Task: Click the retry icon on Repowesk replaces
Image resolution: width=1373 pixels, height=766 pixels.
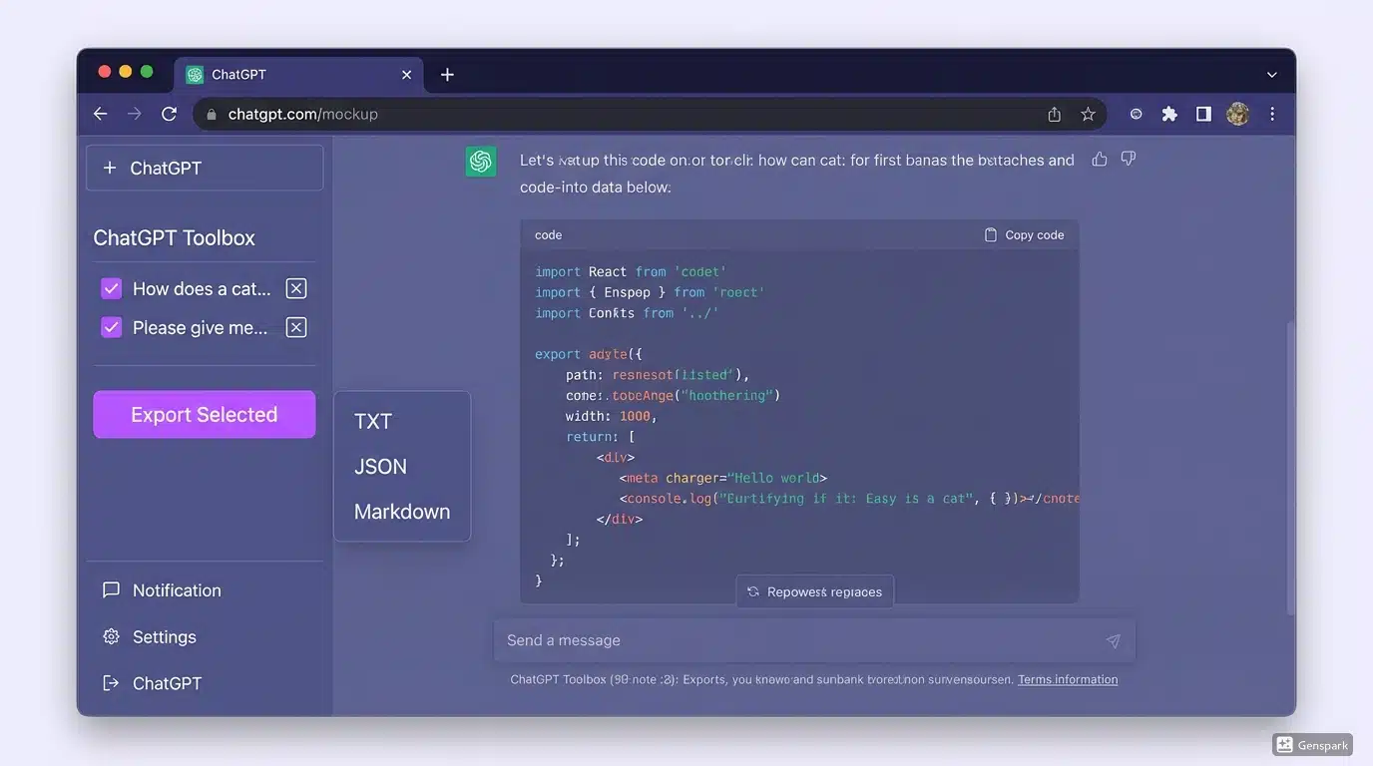Action: [x=752, y=591]
